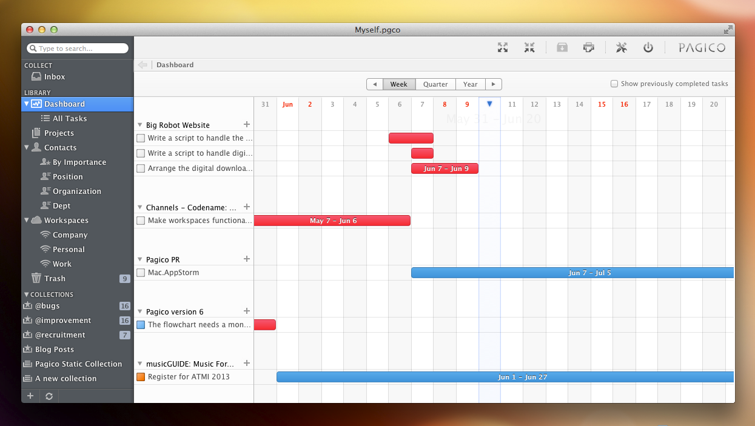Click the Jun 7 – Jun 9 red bar
The height and width of the screenshot is (426, 755).
pyautogui.click(x=445, y=168)
